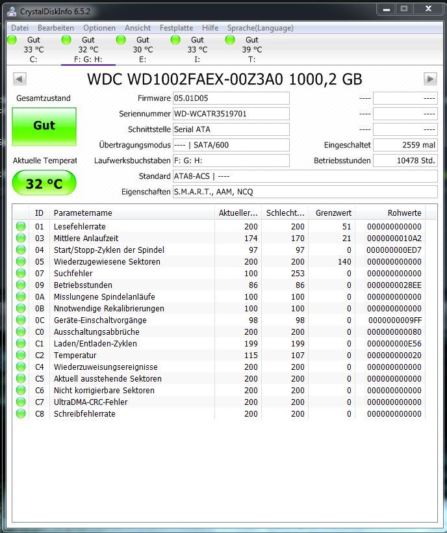Open the Datei menu
447x533 pixels.
click(x=19, y=28)
